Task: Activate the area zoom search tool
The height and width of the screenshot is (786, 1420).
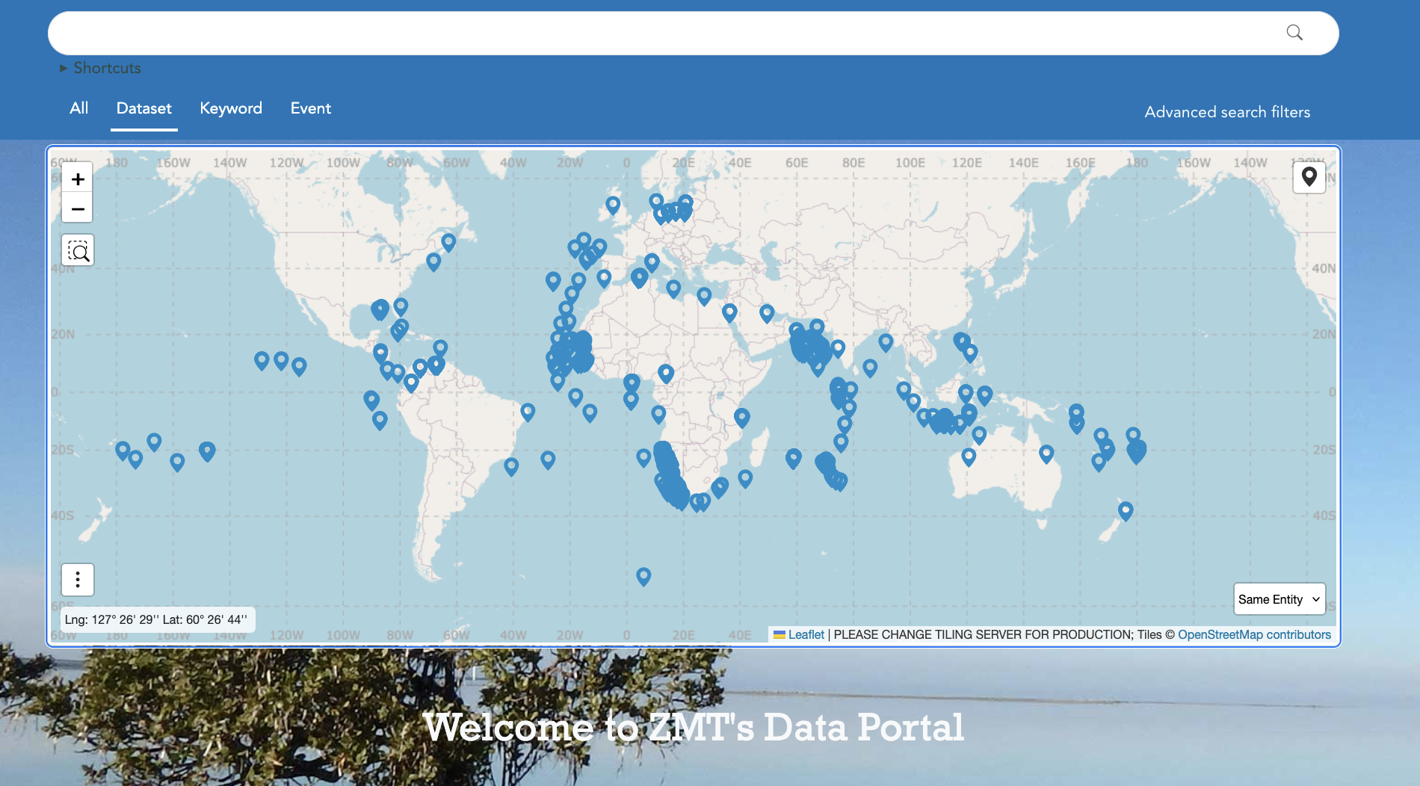Action: pyautogui.click(x=78, y=250)
